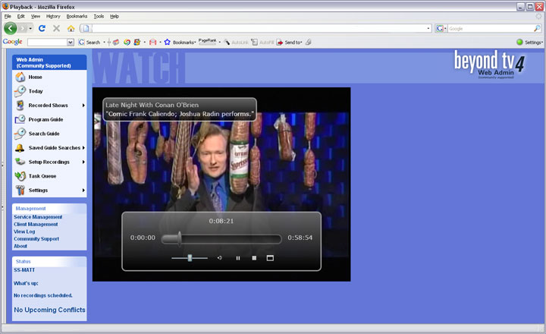
Task: Click the stop loading X icon
Action: (56, 28)
